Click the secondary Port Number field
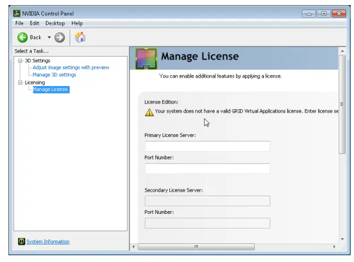This screenshot has height=262, width=354. click(207, 223)
